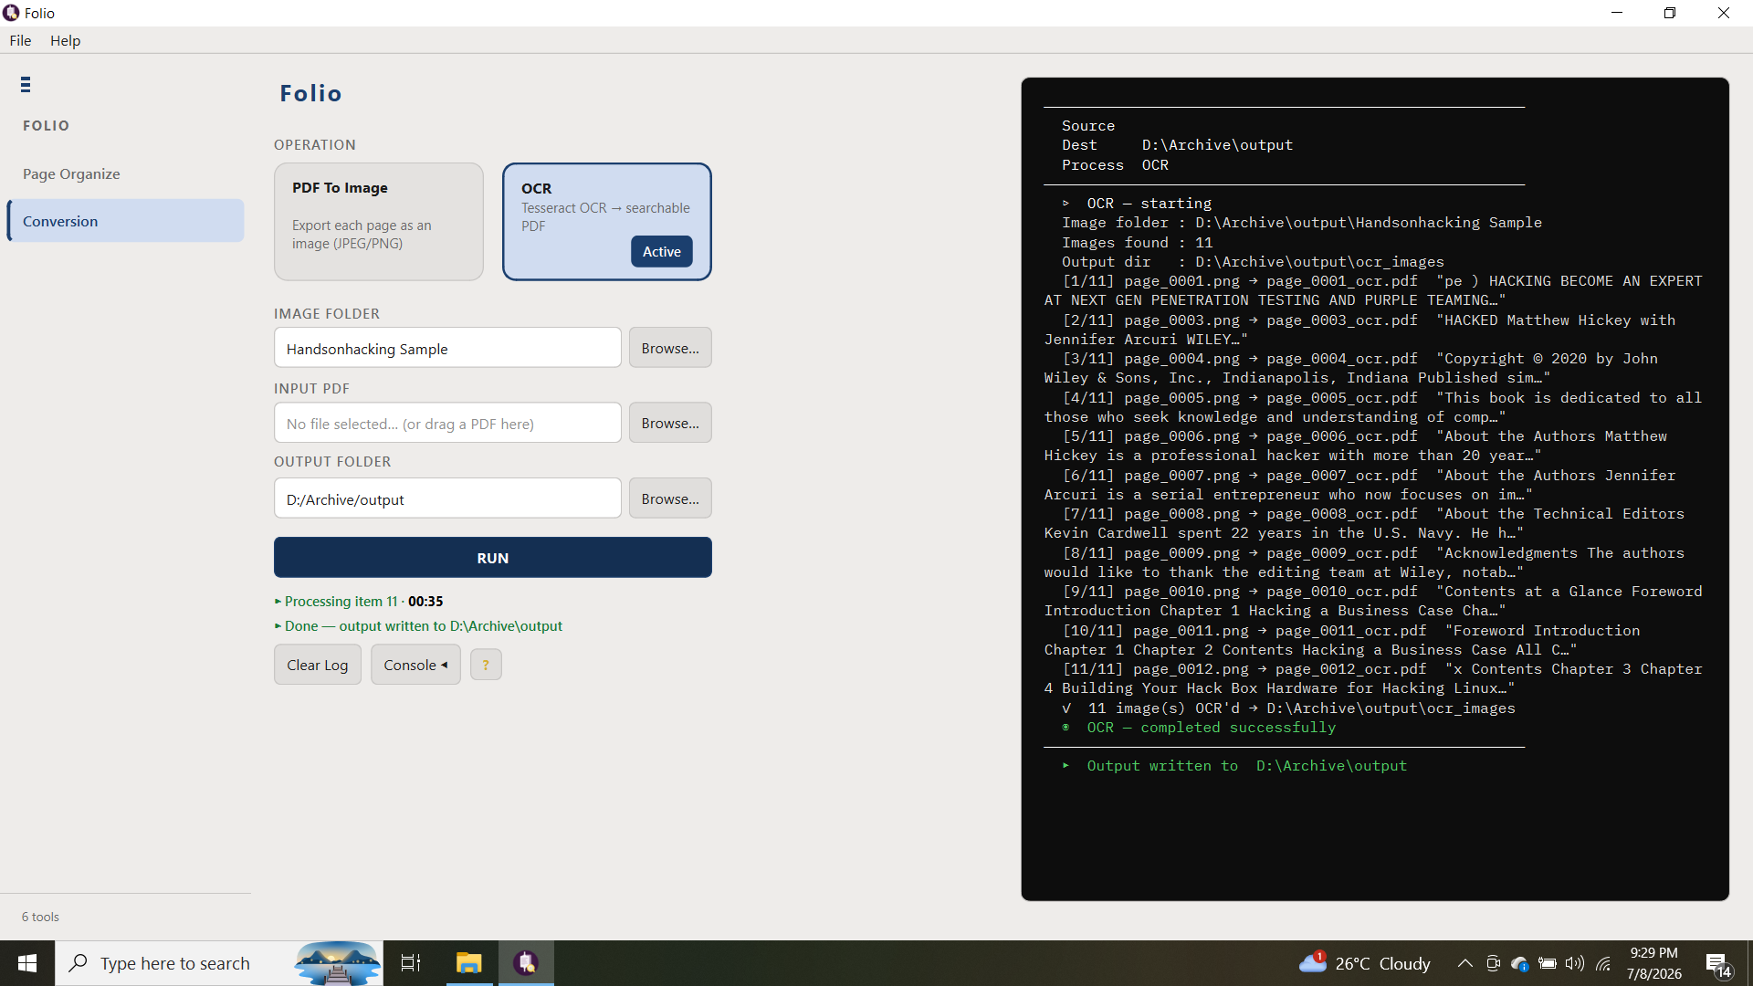Click the 'OCR — starting' console line
Viewport: 1753px width, 986px height.
pyautogui.click(x=1137, y=204)
